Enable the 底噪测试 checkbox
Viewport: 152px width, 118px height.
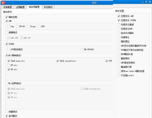7,32
